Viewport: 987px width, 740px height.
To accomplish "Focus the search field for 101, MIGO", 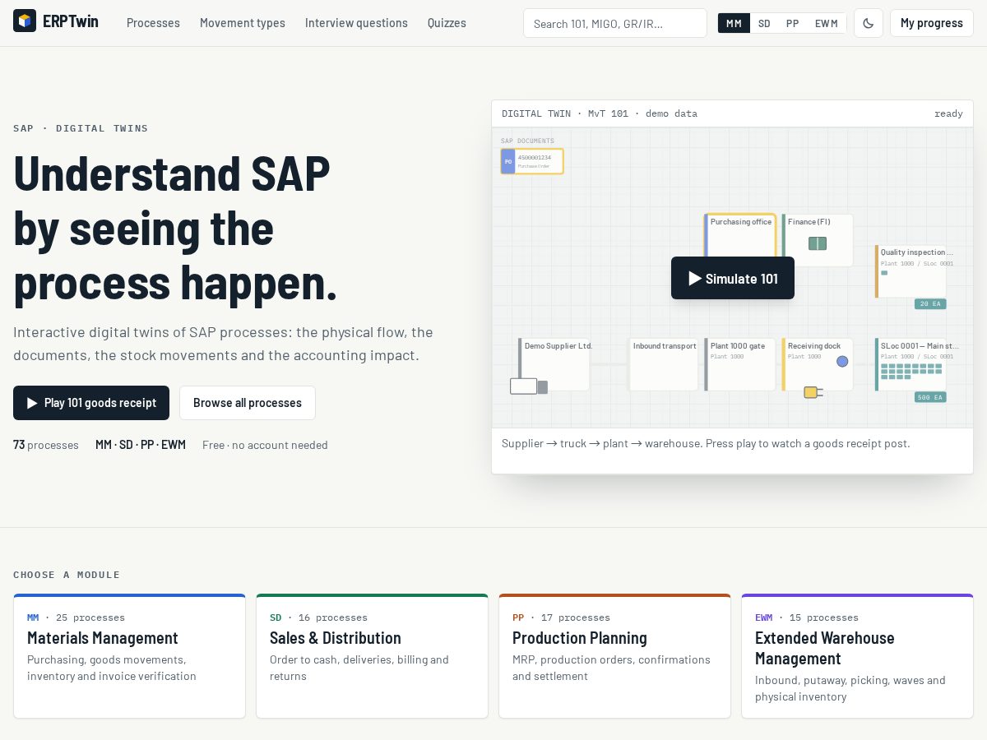I will tap(615, 23).
